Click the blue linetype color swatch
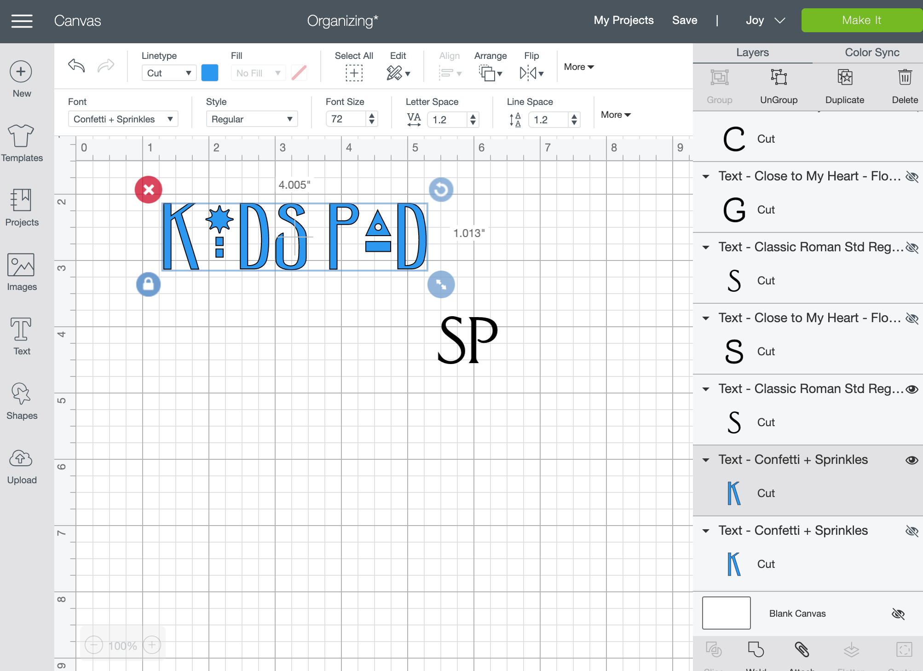The image size is (923, 671). click(x=210, y=73)
